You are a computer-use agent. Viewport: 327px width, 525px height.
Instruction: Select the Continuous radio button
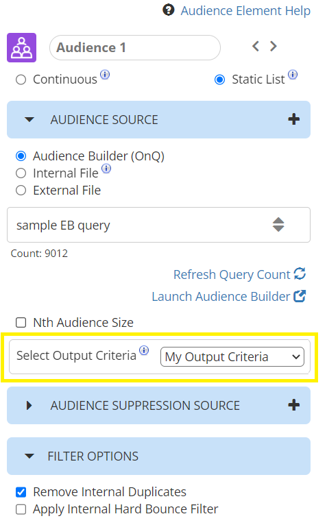pyautogui.click(x=21, y=80)
